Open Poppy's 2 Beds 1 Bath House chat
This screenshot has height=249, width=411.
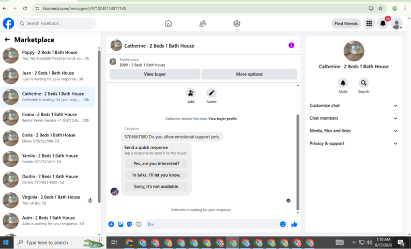(x=48, y=55)
